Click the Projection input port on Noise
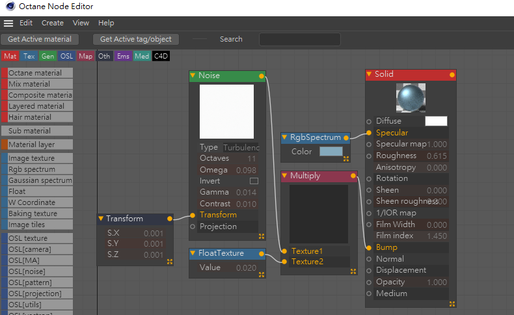Screen dimensions: 514x315 (x=193, y=226)
